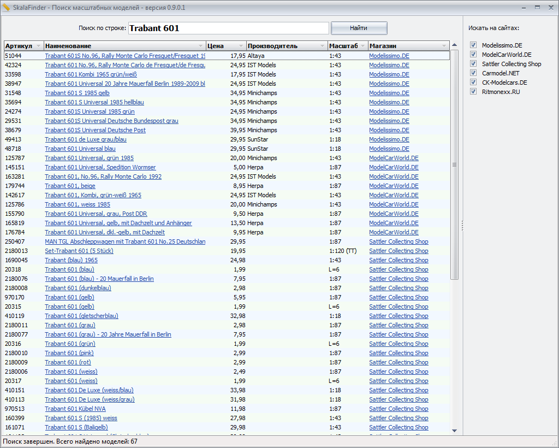Click the SkalaFinder app icon in title bar
This screenshot has width=559, height=448.
[6, 8]
